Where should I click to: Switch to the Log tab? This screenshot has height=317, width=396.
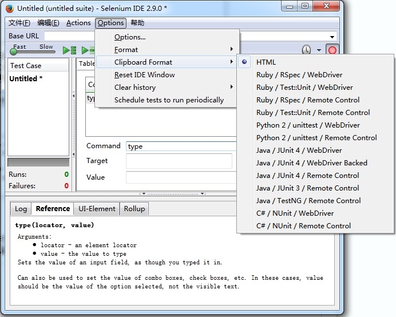coord(21,209)
